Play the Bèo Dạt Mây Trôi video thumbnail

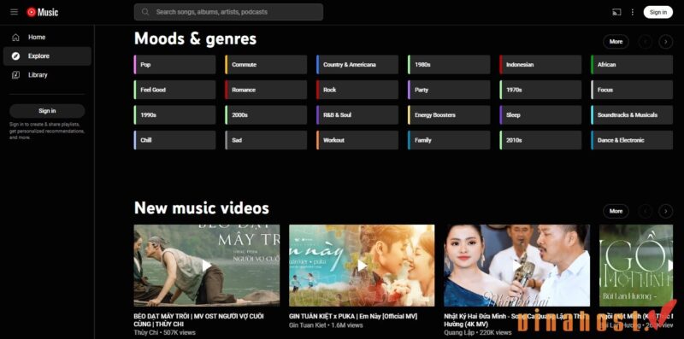pos(207,266)
